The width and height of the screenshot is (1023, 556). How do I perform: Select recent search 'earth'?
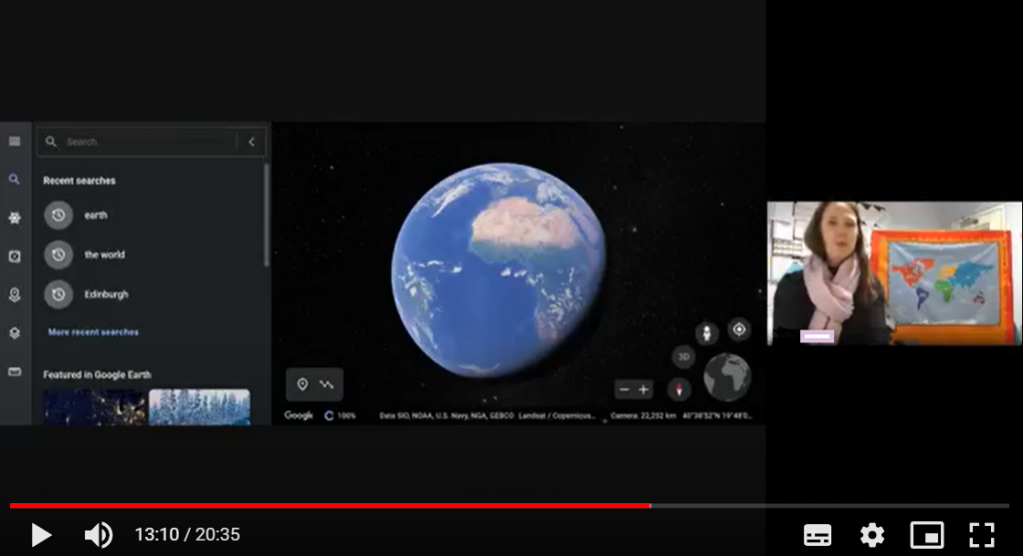tap(95, 215)
